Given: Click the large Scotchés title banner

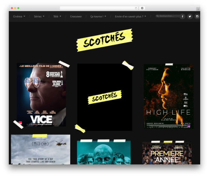Looking at the screenshot, I should click(x=104, y=40).
